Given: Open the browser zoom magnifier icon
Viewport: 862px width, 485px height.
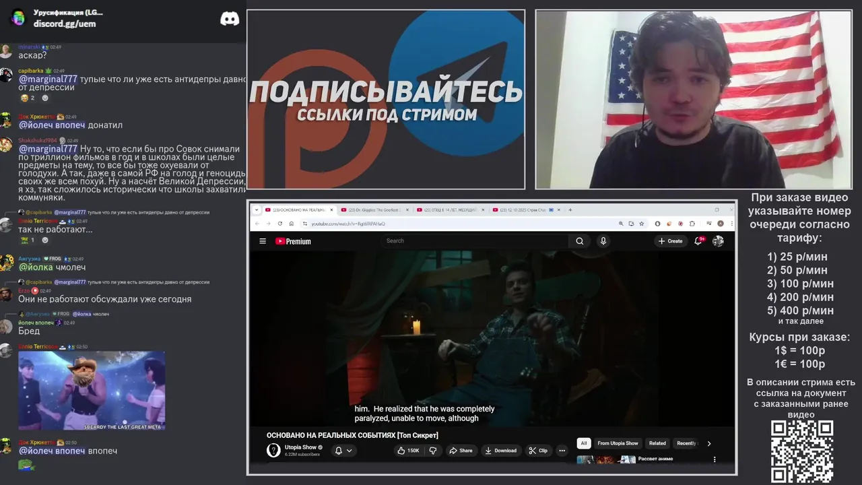Looking at the screenshot, I should [x=621, y=223].
